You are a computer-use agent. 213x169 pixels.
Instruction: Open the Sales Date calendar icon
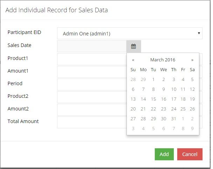pos(133,46)
